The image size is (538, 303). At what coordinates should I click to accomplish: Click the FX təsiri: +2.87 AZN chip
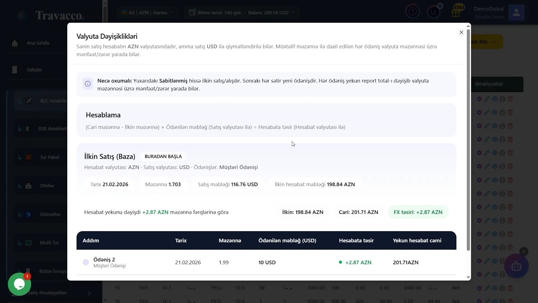[x=418, y=212]
